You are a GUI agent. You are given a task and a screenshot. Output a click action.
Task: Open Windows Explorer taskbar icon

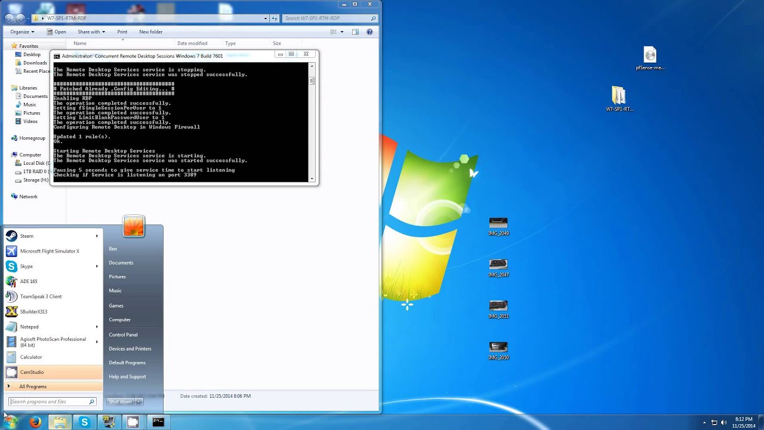pyautogui.click(x=60, y=422)
